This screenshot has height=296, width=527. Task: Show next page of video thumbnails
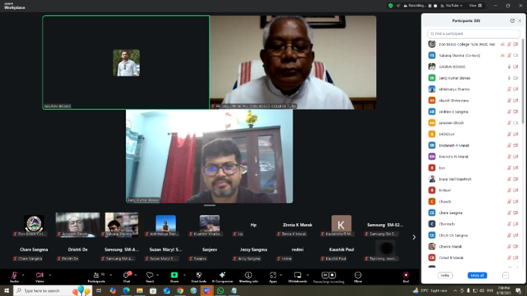tap(414, 238)
